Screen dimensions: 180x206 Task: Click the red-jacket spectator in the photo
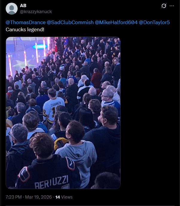[96, 79]
